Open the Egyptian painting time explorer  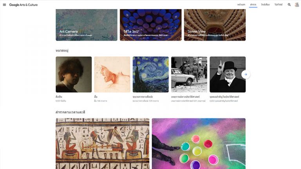(x=103, y=144)
